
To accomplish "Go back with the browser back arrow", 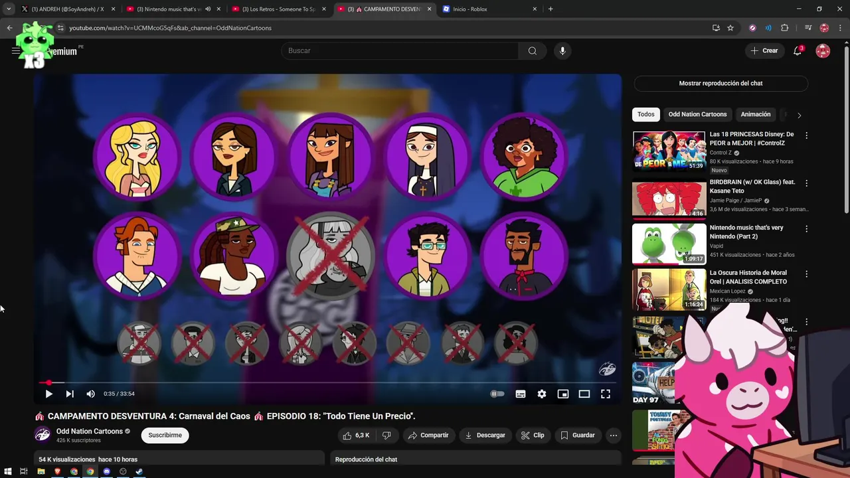I will pyautogui.click(x=9, y=28).
